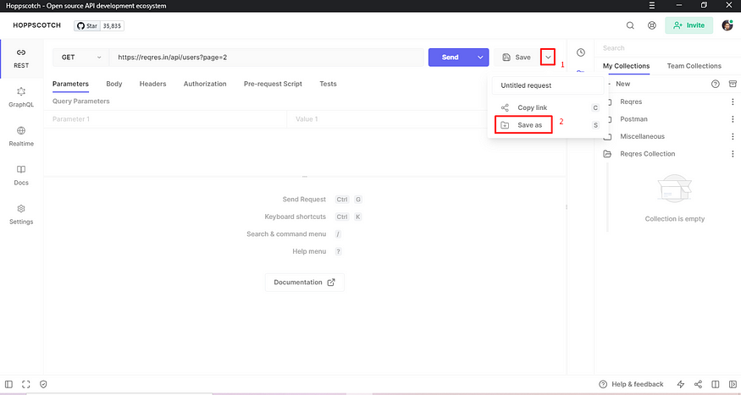The image size is (741, 395).
Task: Open more options for Reqres collection
Action: [733, 101]
